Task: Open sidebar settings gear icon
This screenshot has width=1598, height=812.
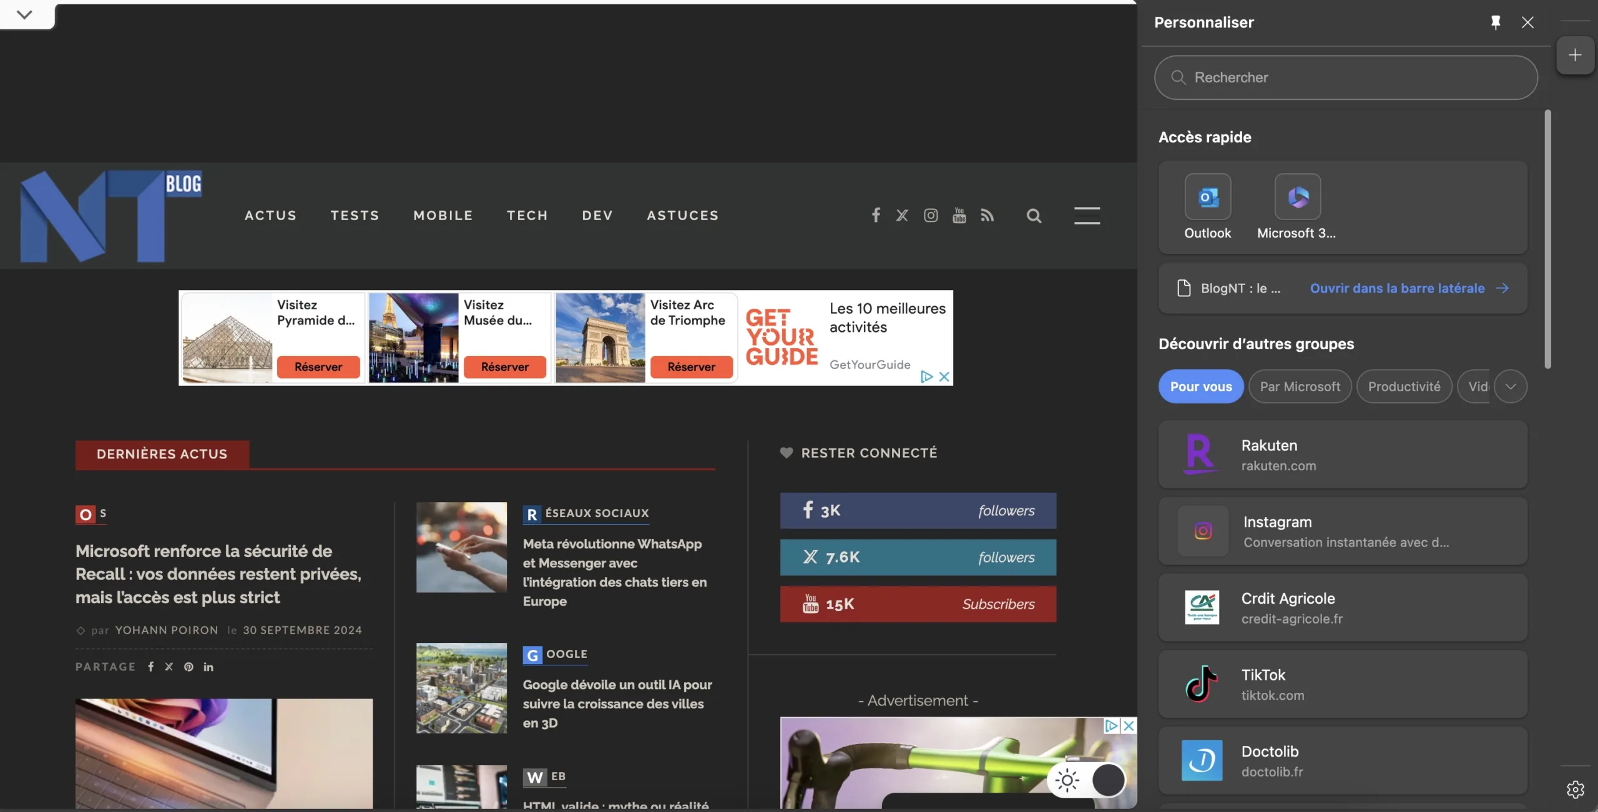Action: pos(1575,789)
